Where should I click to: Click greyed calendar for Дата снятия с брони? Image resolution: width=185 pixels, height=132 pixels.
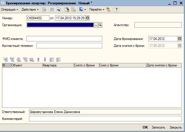coord(180,46)
